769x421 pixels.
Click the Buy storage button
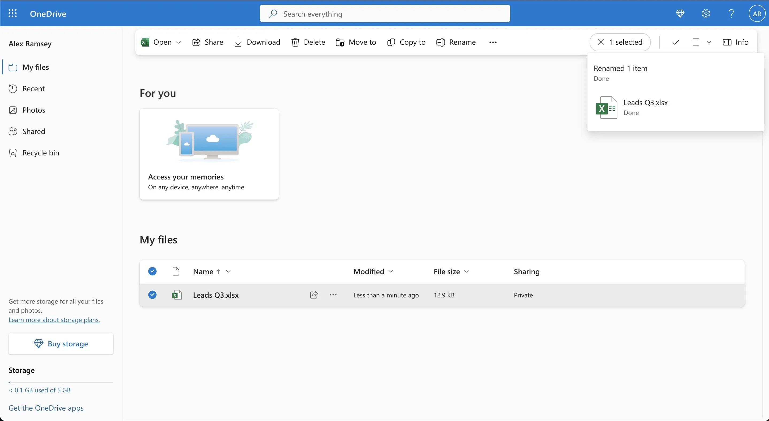(x=61, y=344)
